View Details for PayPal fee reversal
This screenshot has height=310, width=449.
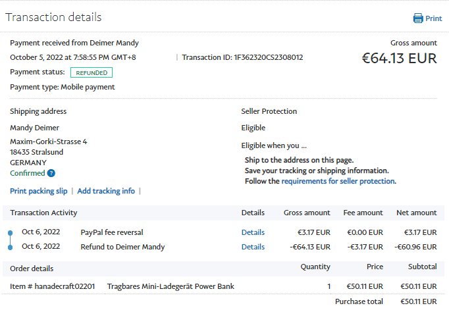point(253,232)
